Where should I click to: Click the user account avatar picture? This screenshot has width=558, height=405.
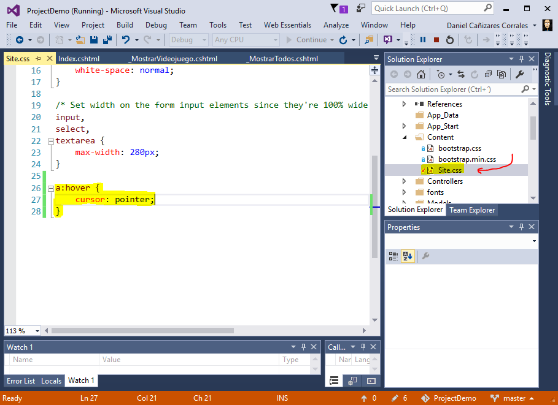[x=548, y=25]
